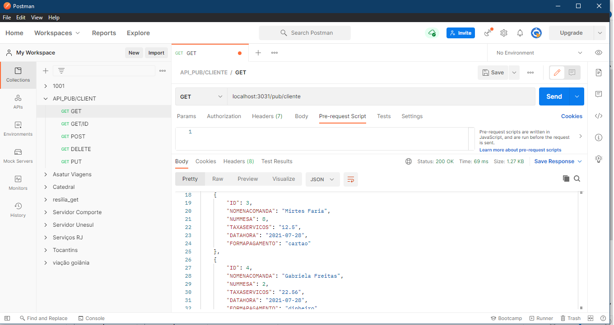The image size is (614, 325).
Task: Open the GET request method dropdown
Action: 200,96
